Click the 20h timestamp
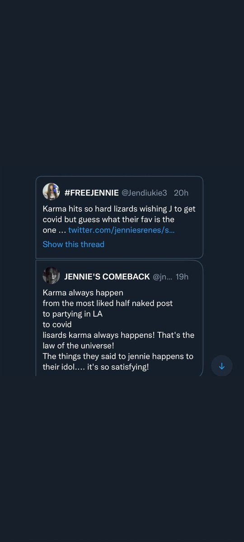 [181, 193]
